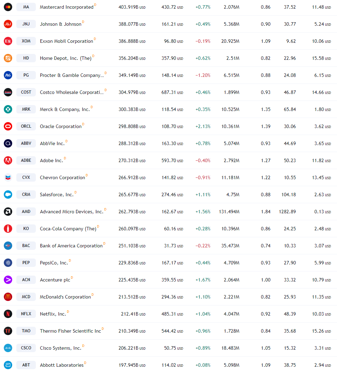Click Costco price 687.31 USD
This screenshot has width=337, height=373.
click(172, 92)
